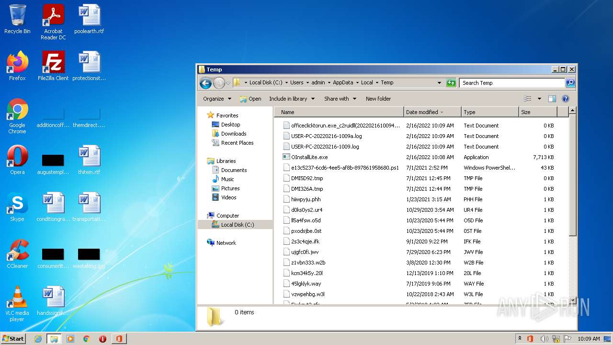Image resolution: width=613 pixels, height=345 pixels.
Task: Select Downloads in the navigation pane
Action: pyautogui.click(x=229, y=134)
